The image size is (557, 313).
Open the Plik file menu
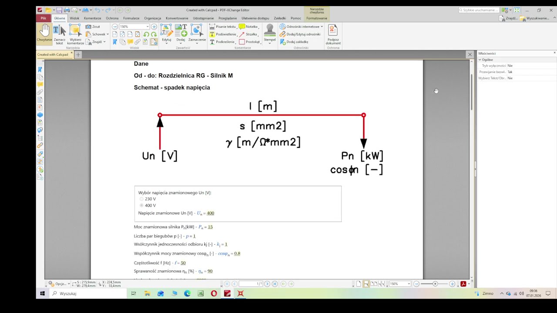pos(44,18)
